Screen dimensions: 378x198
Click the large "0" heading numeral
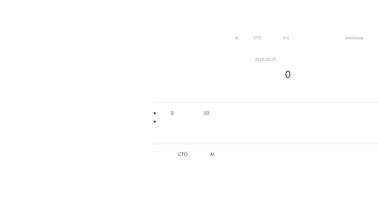(x=288, y=74)
